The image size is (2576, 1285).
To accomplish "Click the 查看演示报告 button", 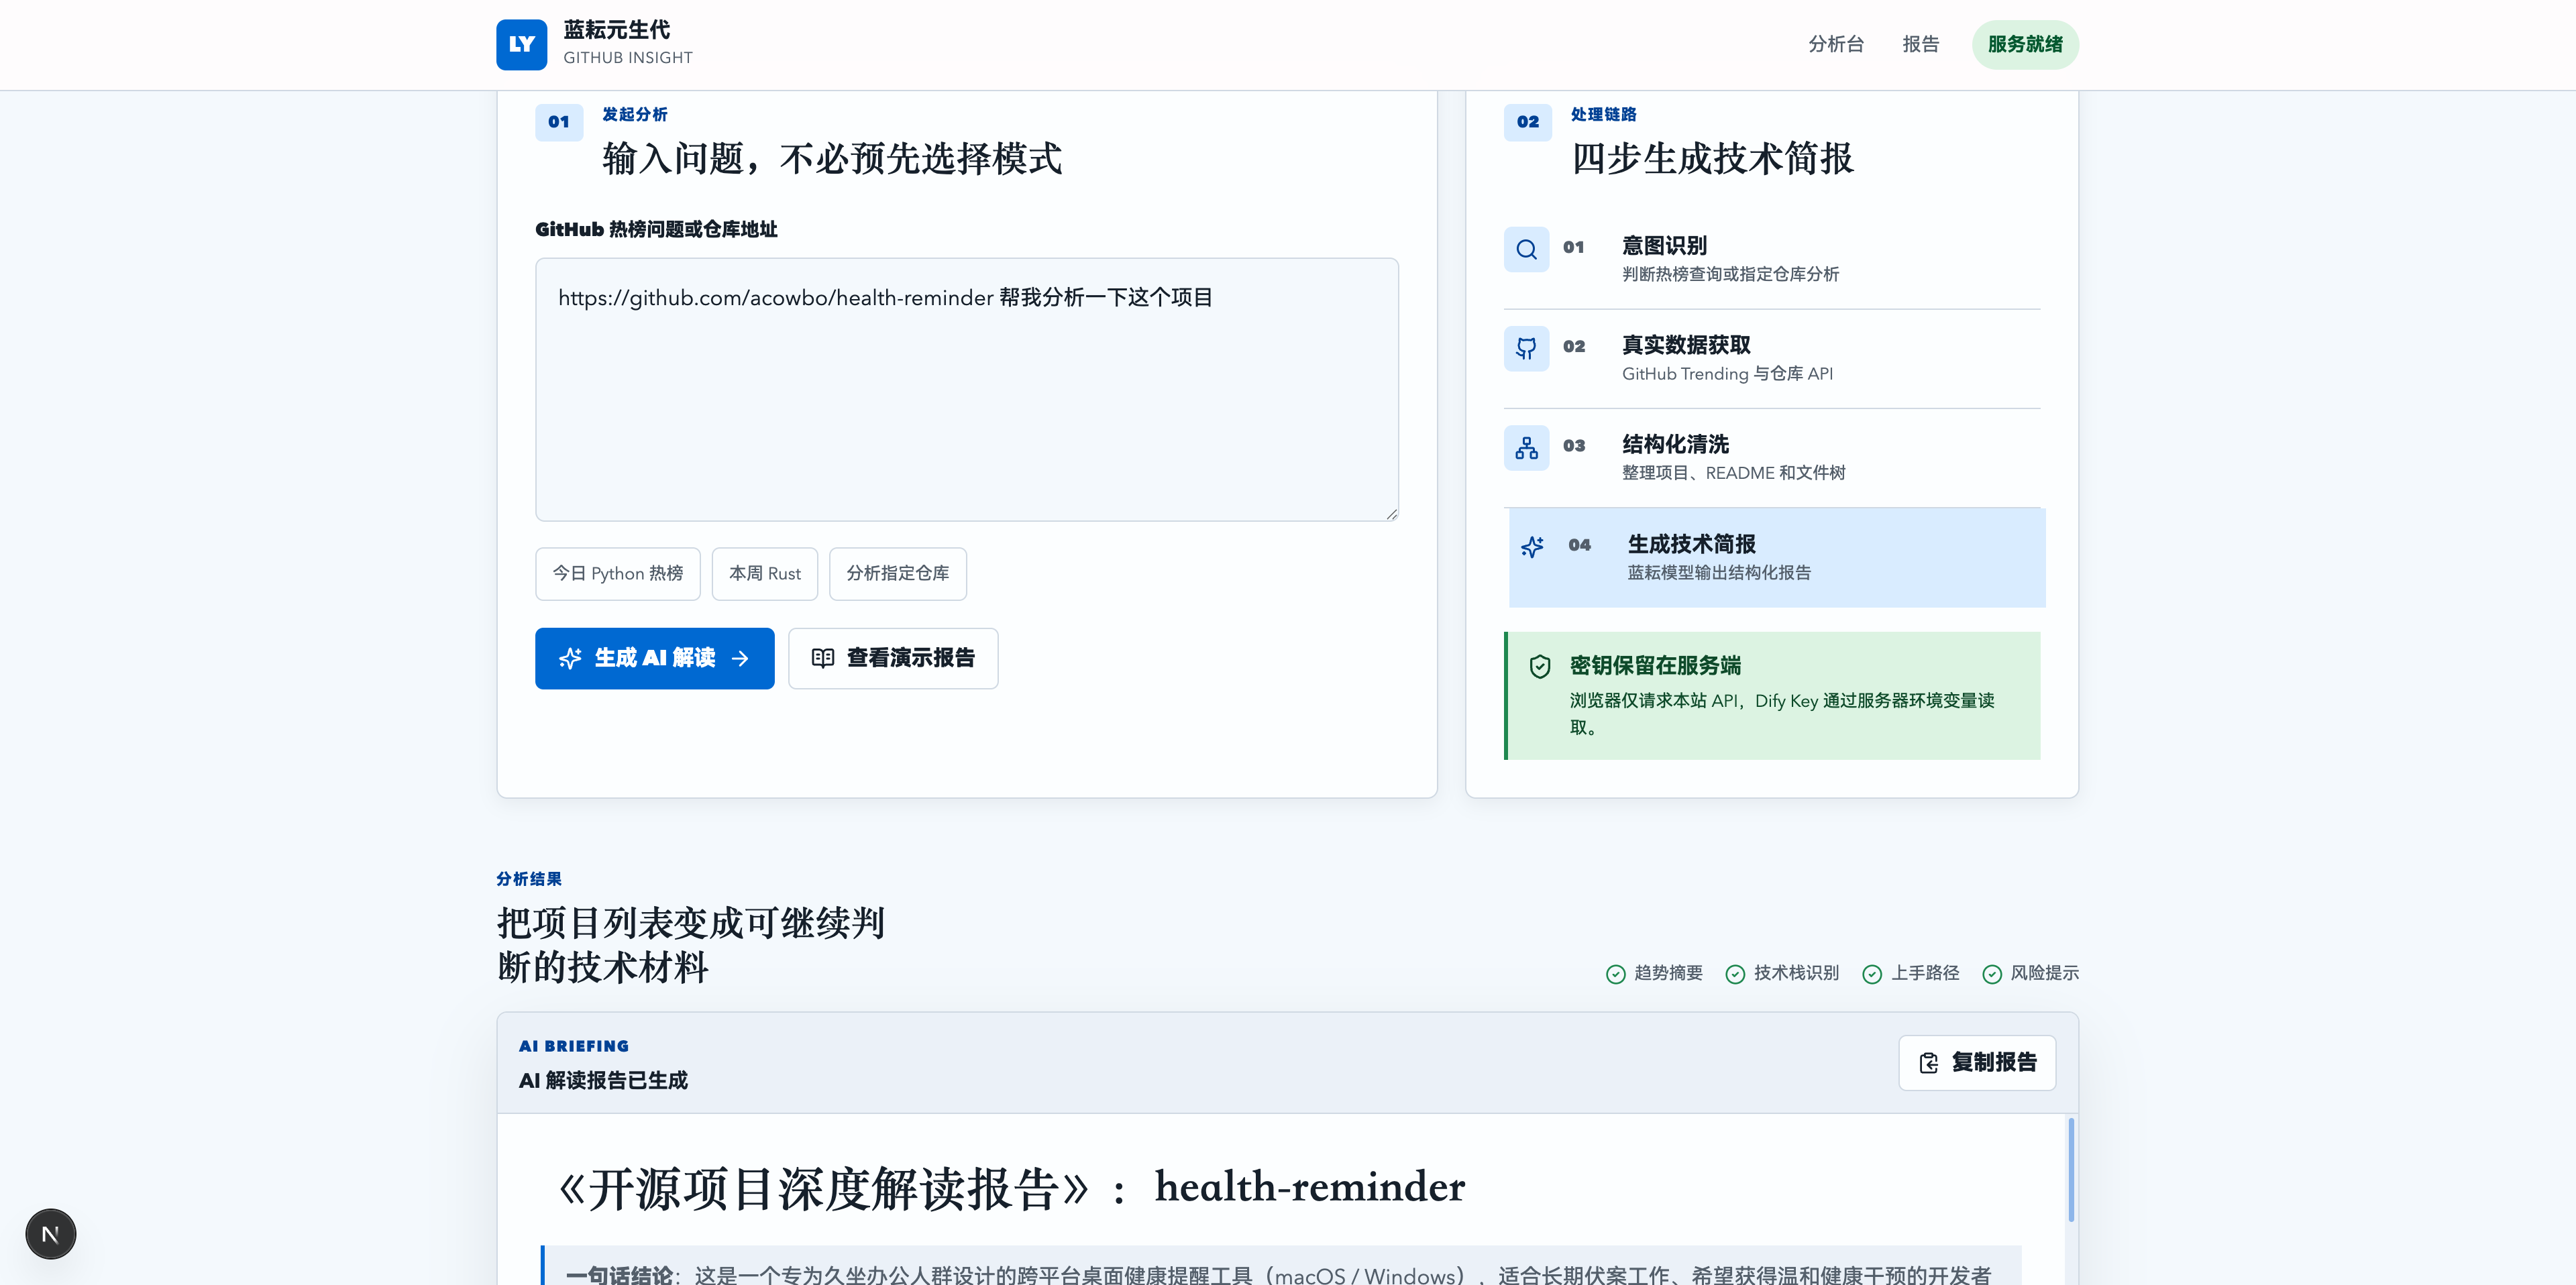I will [892, 658].
